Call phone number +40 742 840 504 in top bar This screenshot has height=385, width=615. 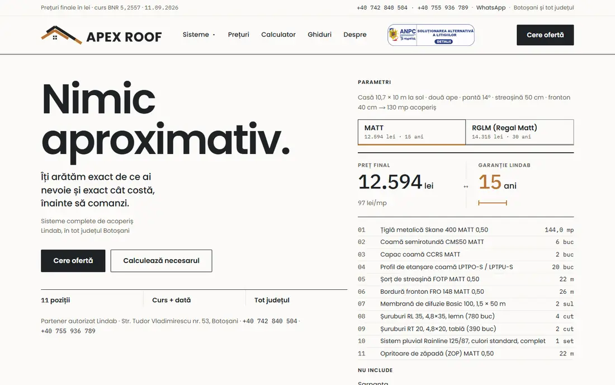pos(382,7)
